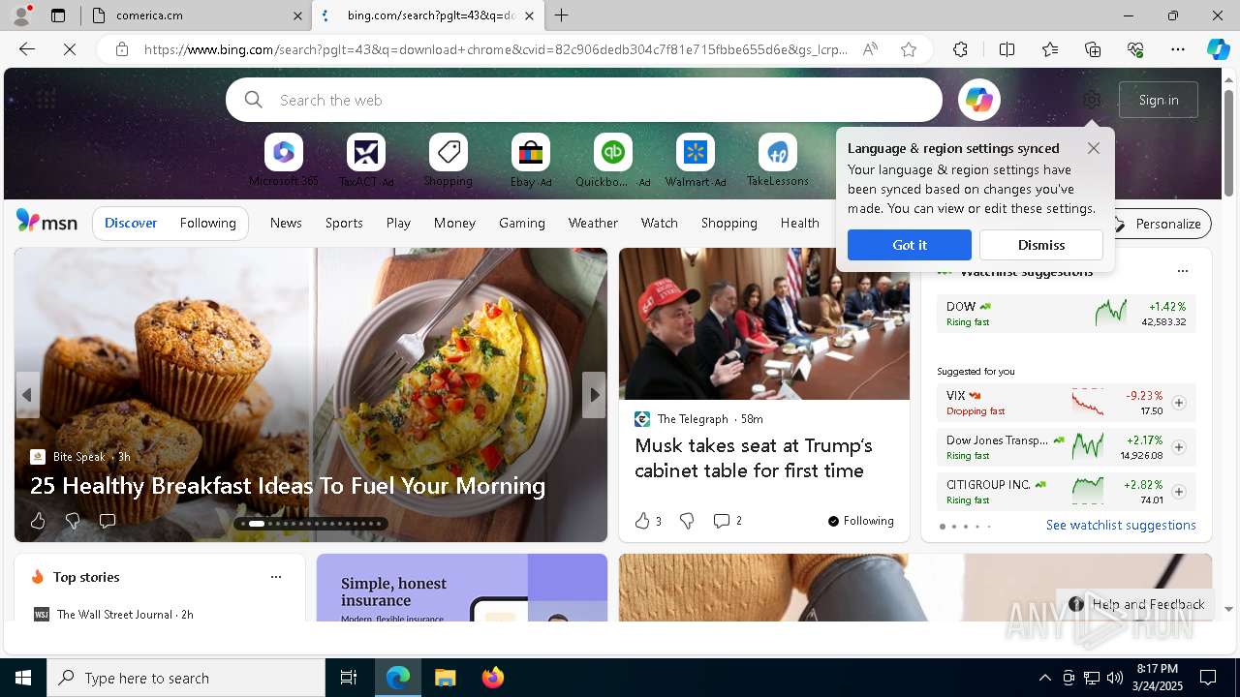Show hidden system tray icons
The image size is (1240, 697).
coord(1044,678)
